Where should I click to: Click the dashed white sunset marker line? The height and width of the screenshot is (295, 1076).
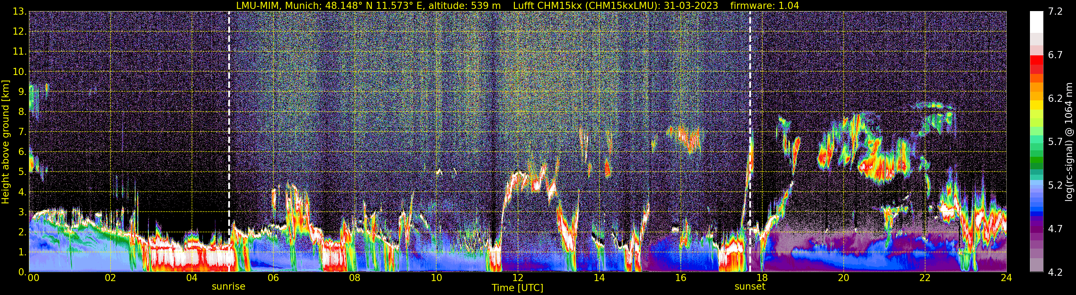tap(750, 141)
